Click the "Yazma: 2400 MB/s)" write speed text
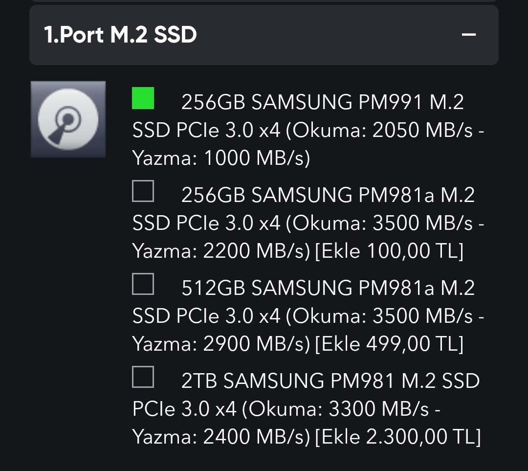Screen dimensions: 528x471 pyautogui.click(x=221, y=437)
